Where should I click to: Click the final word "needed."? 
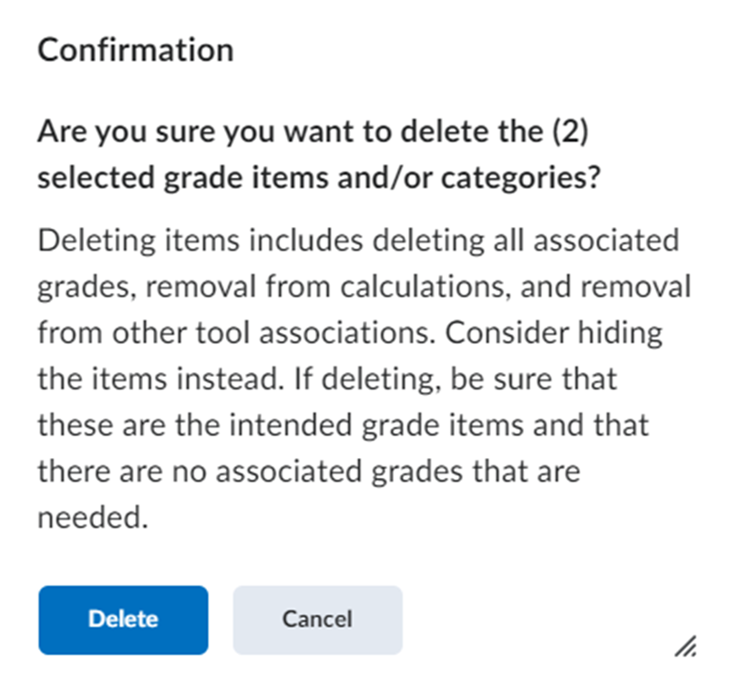[92, 517]
